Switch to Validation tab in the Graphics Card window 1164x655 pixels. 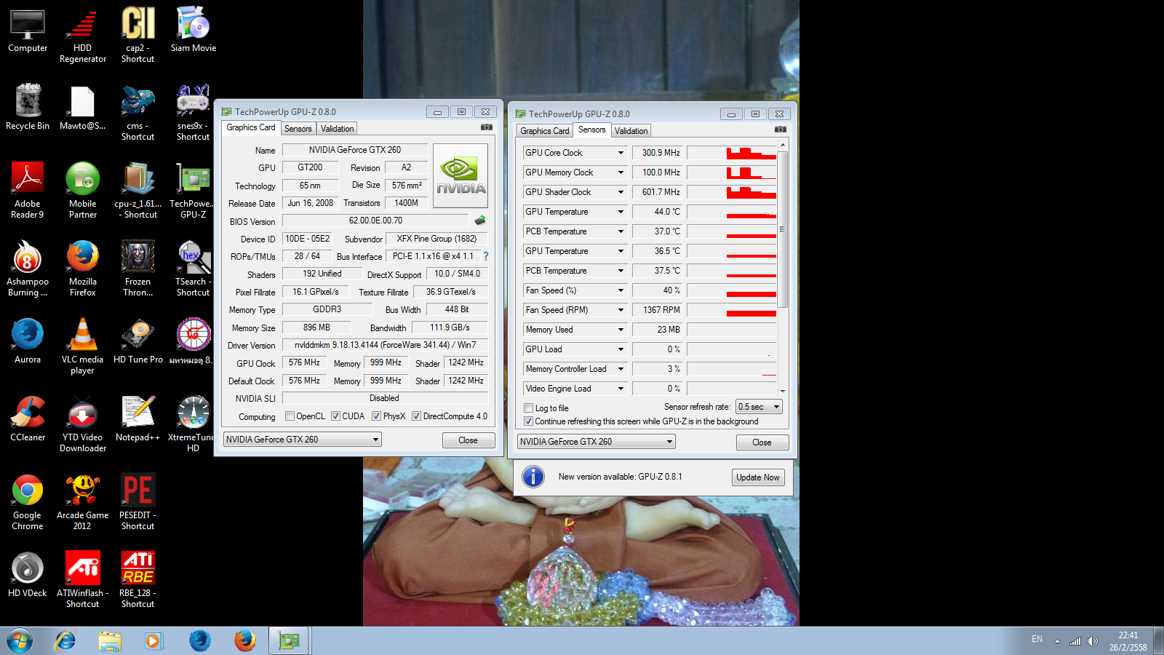(x=338, y=129)
